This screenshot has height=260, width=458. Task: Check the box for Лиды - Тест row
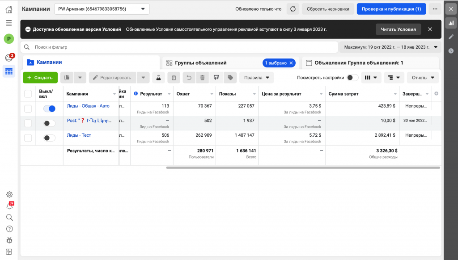point(28,138)
